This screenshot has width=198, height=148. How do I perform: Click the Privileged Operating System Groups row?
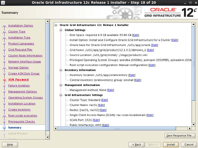tap(131, 60)
